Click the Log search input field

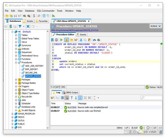(x=151, y=97)
